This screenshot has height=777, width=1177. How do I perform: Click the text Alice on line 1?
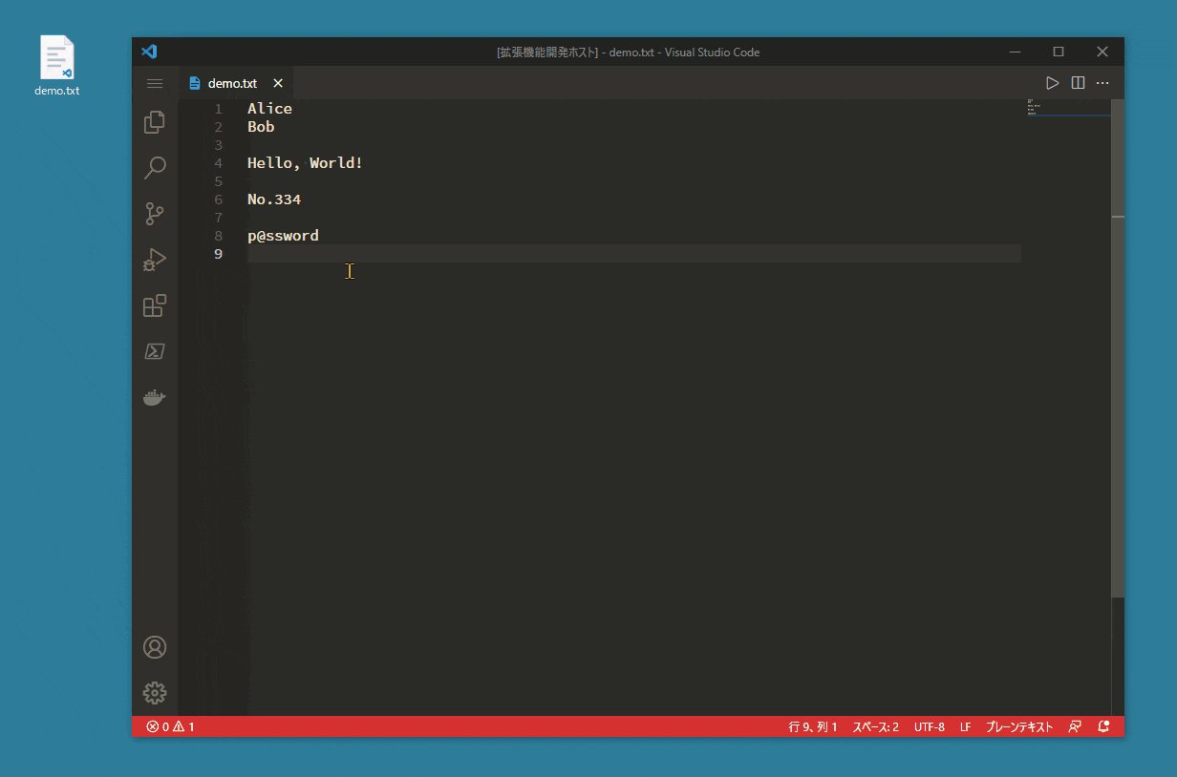click(x=269, y=109)
